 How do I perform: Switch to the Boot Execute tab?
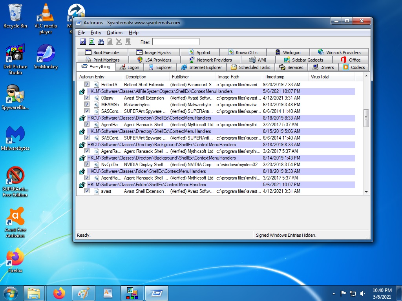tap(102, 53)
